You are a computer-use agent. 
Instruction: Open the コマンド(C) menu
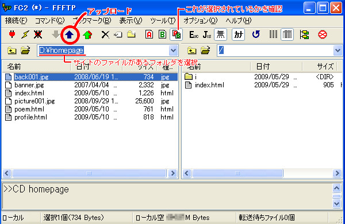pos(49,21)
